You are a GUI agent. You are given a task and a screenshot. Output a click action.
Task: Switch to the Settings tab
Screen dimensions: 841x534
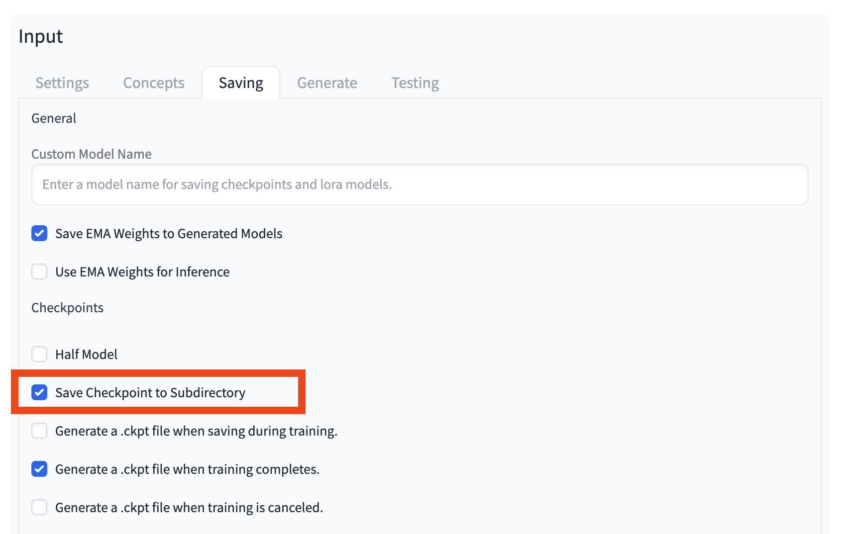click(62, 83)
